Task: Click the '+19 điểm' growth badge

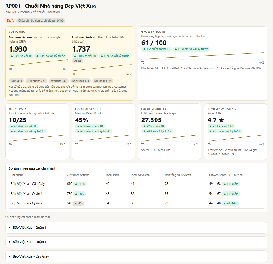Action: click(231, 184)
